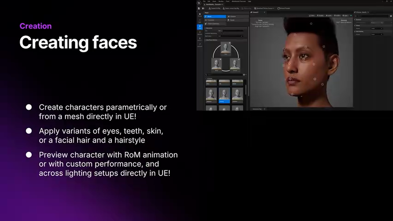This screenshot has height=221, width=393.
Task: Click the Unreal Engine logo icon
Action: [199, 3]
